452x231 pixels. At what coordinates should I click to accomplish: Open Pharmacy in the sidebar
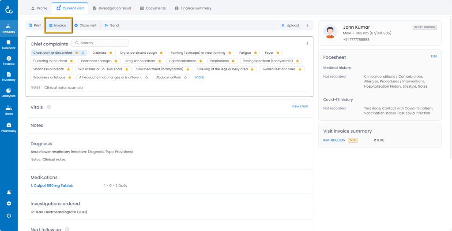[8, 127]
